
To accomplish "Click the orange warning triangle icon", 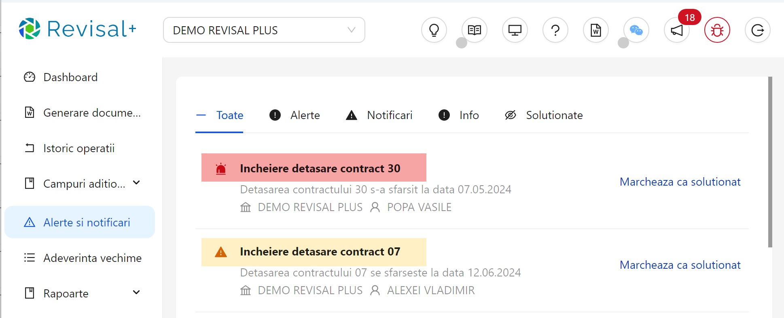I will pyautogui.click(x=221, y=252).
